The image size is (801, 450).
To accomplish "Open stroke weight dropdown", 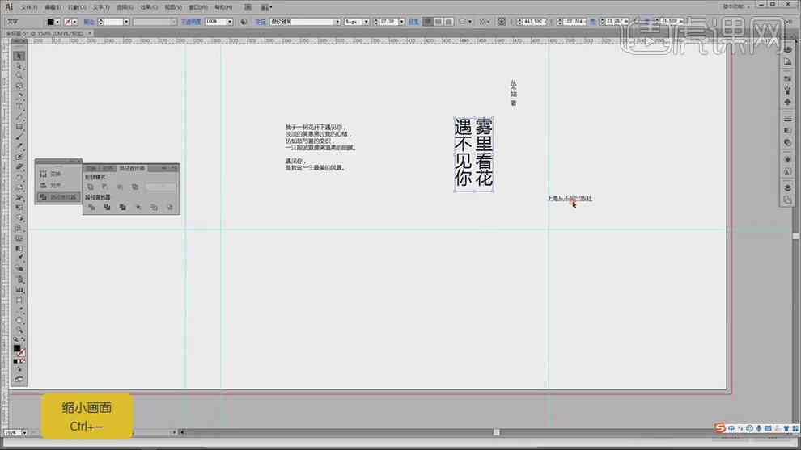I will (x=126, y=22).
